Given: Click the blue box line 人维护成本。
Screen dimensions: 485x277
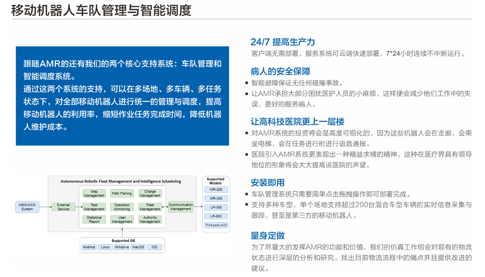Looking at the screenshot, I should pyautogui.click(x=46, y=127).
